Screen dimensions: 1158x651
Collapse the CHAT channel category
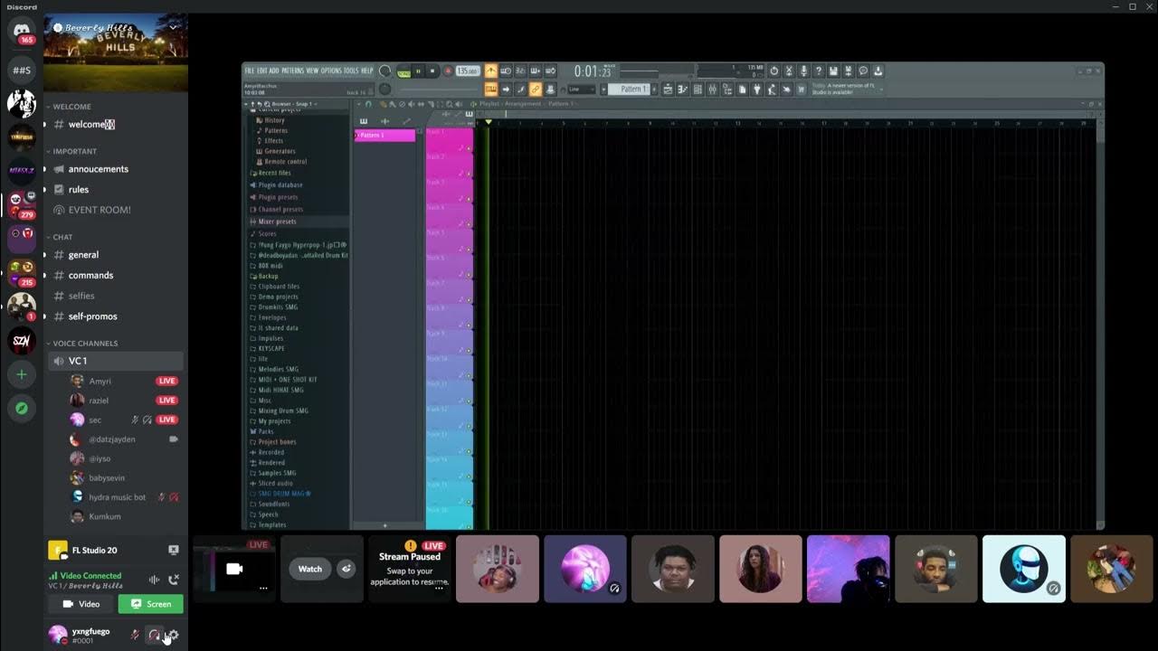coord(62,237)
